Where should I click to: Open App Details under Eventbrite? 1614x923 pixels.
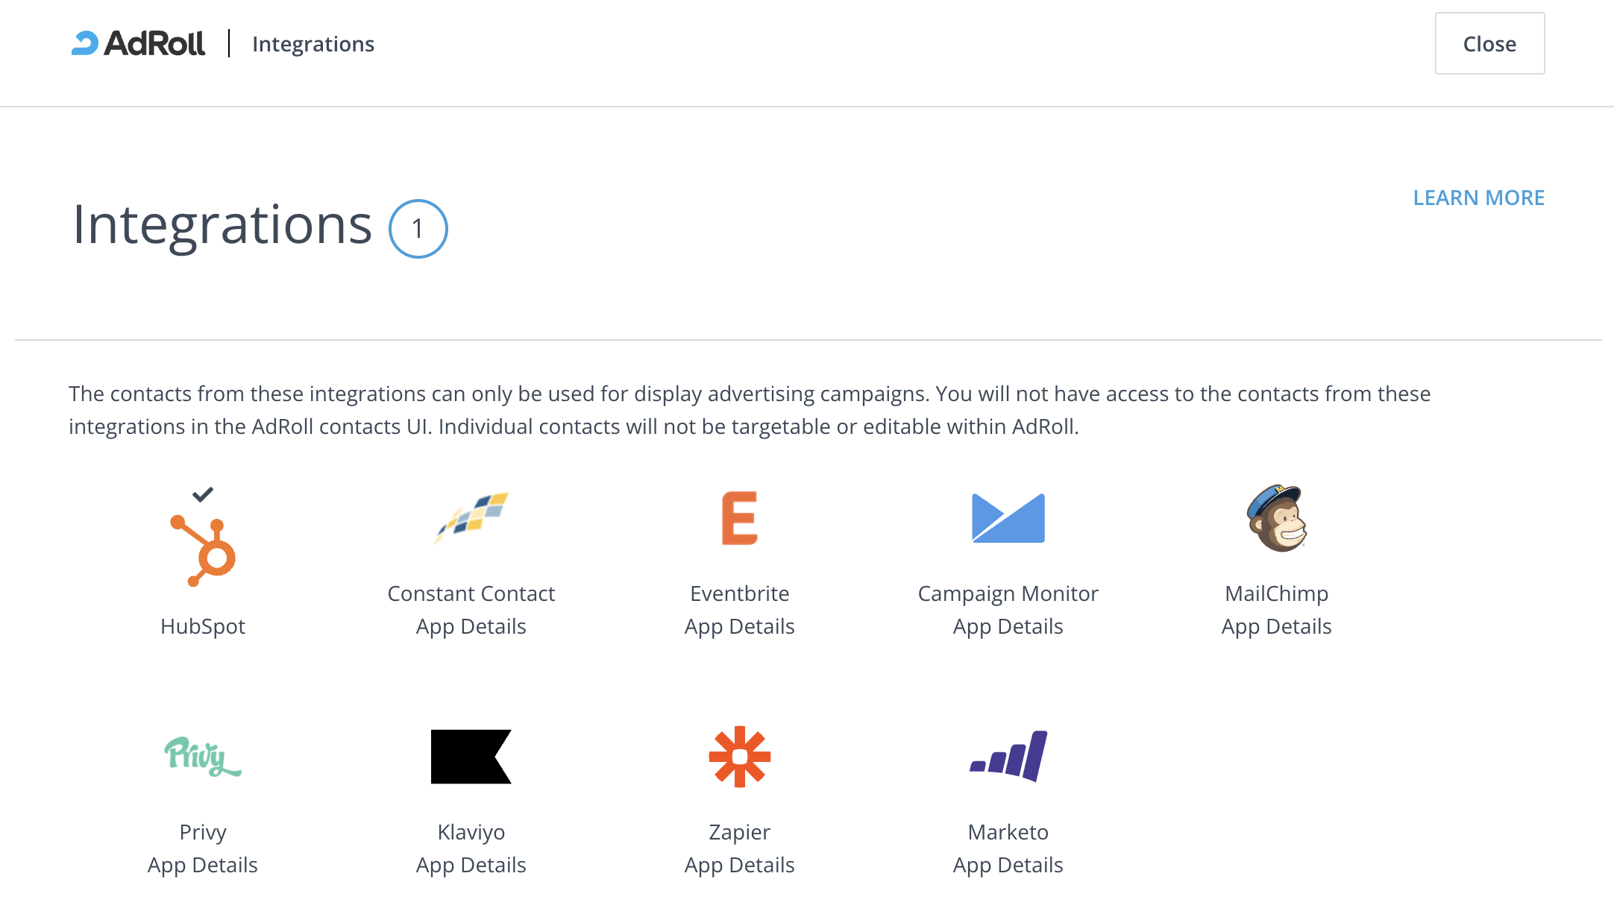point(739,626)
